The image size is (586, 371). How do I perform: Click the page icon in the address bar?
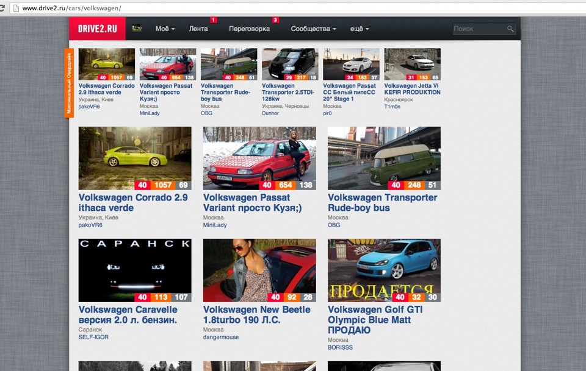pos(16,8)
